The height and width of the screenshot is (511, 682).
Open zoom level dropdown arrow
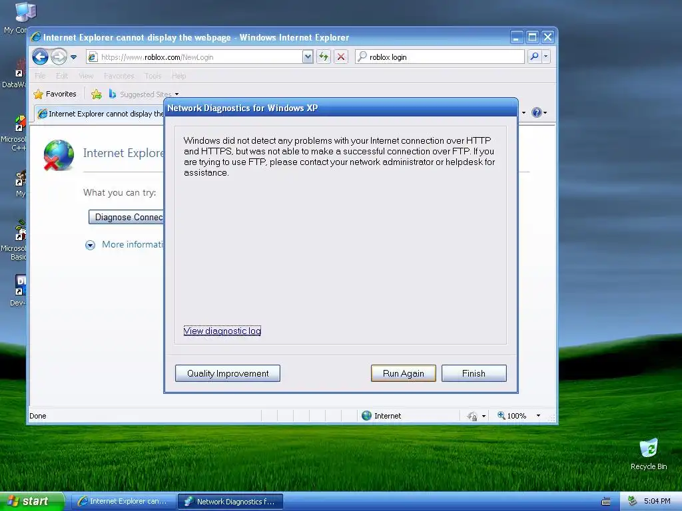538,416
